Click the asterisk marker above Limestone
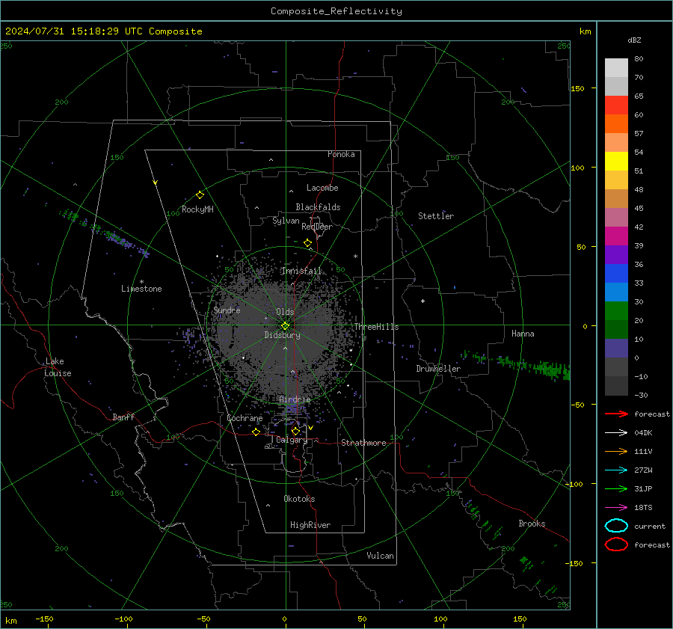 (141, 282)
